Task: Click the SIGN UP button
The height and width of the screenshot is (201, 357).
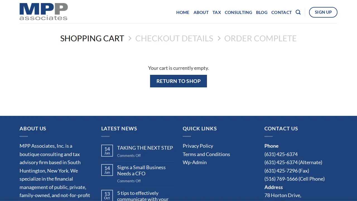Action: coord(323,12)
